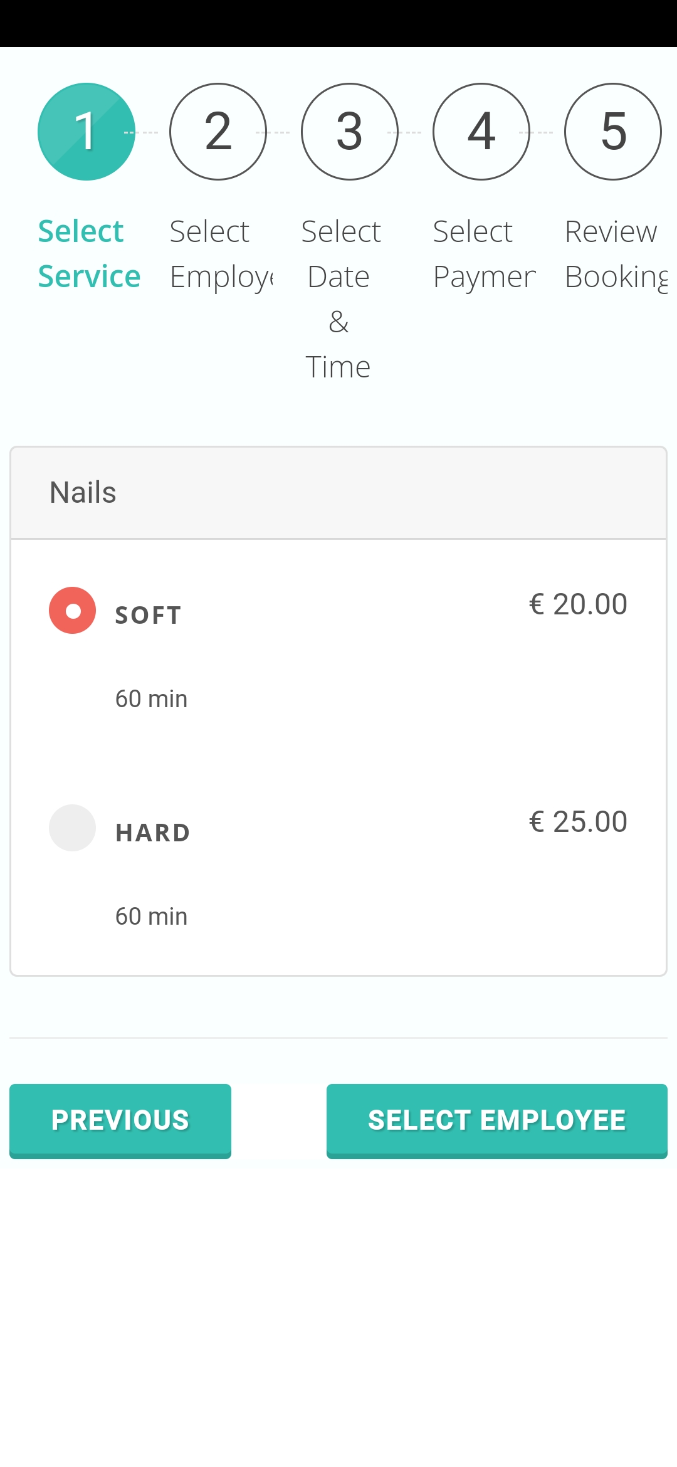Open the Select Service step label
677x1467 pixels.
tap(89, 254)
